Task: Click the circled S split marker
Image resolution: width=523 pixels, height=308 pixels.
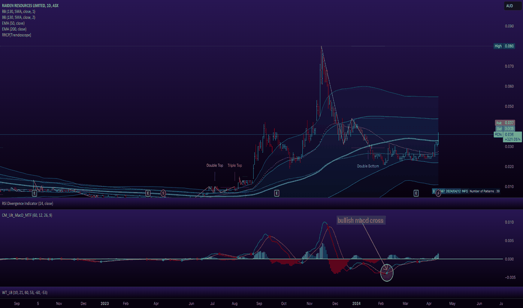Action: 163,193
